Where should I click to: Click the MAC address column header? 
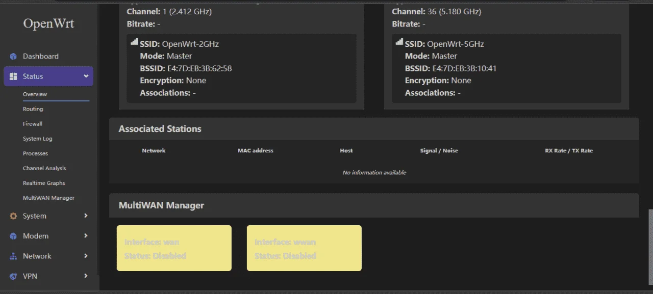coord(256,151)
